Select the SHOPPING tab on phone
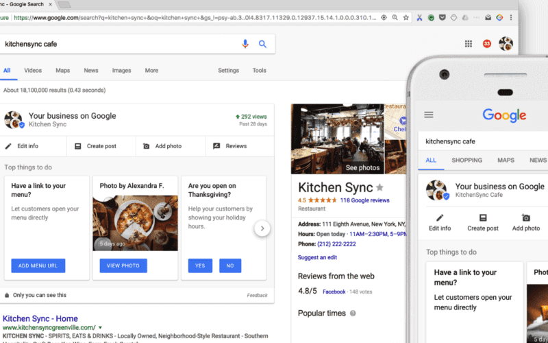Image resolution: width=548 pixels, height=343 pixels. (466, 161)
